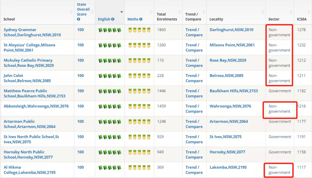The height and width of the screenshot is (178, 312).
Task: Click Maths medal rating icons for Abbotsleigh
Action: [x=140, y=107]
